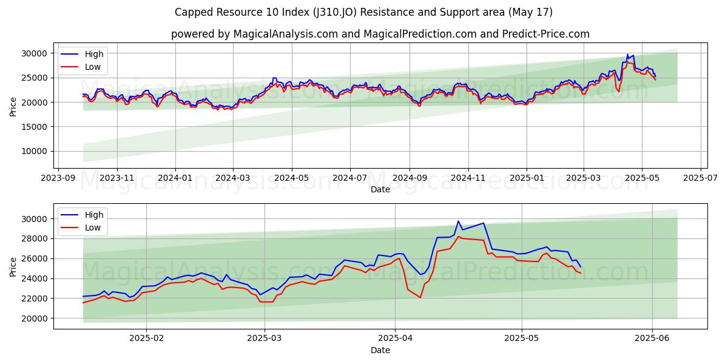Click the 2025-06 tick label in bottom chart
The image size is (728, 364).
652,339
